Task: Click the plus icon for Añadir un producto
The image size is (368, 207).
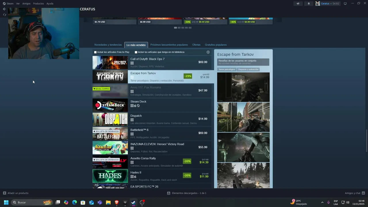Action: [4, 193]
